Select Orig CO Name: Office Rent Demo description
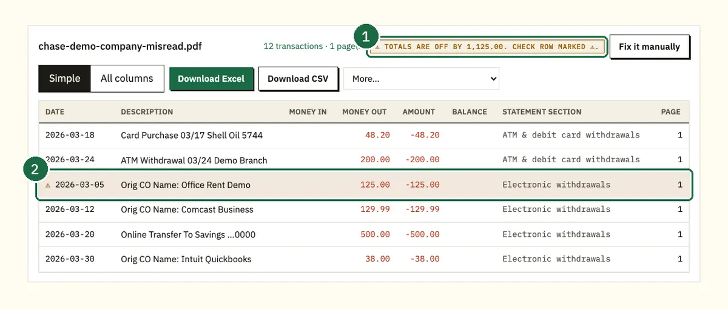The image size is (728, 310). [x=186, y=185]
